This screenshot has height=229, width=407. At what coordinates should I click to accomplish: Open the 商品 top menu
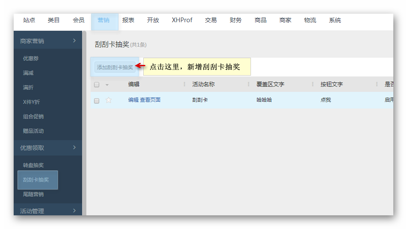pos(260,20)
